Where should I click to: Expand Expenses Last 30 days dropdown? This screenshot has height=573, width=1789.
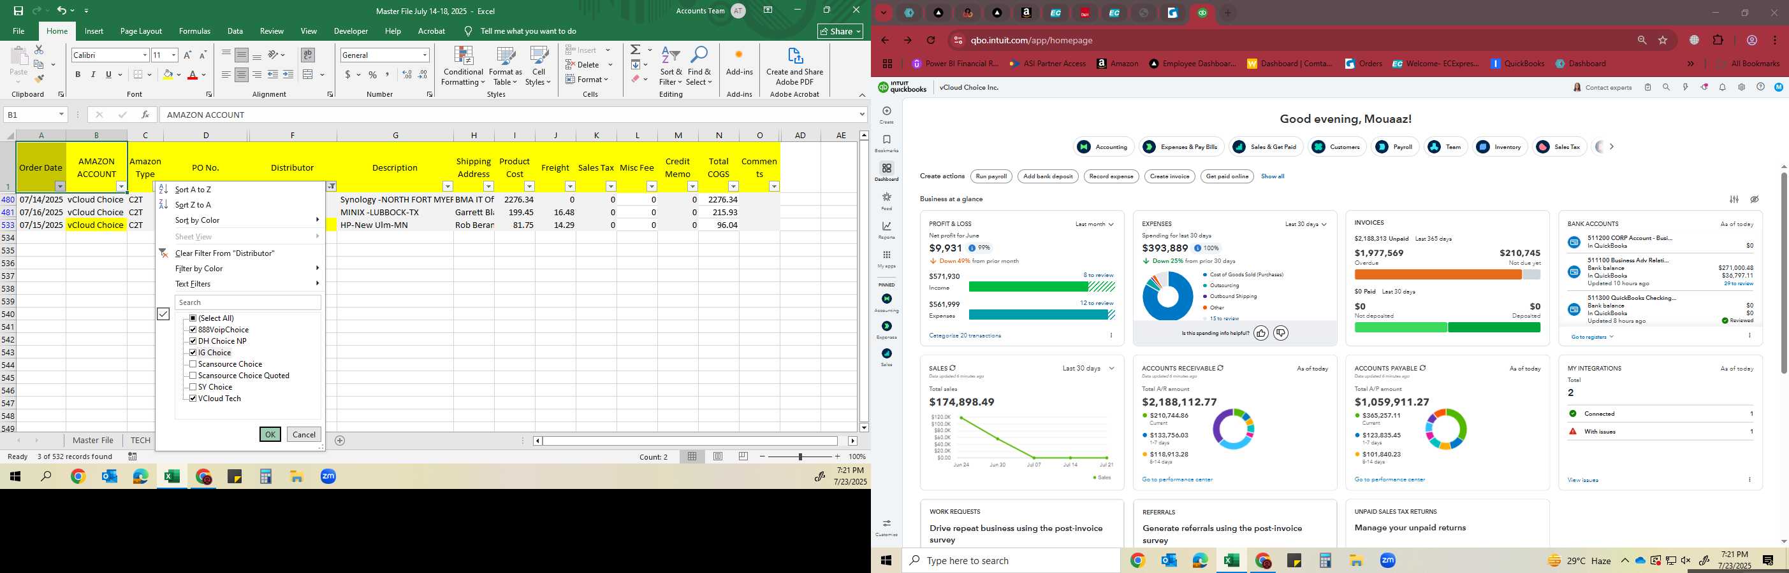pyautogui.click(x=1306, y=224)
